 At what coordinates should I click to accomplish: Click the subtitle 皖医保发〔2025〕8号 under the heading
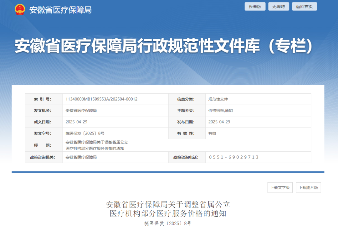coord(168,223)
